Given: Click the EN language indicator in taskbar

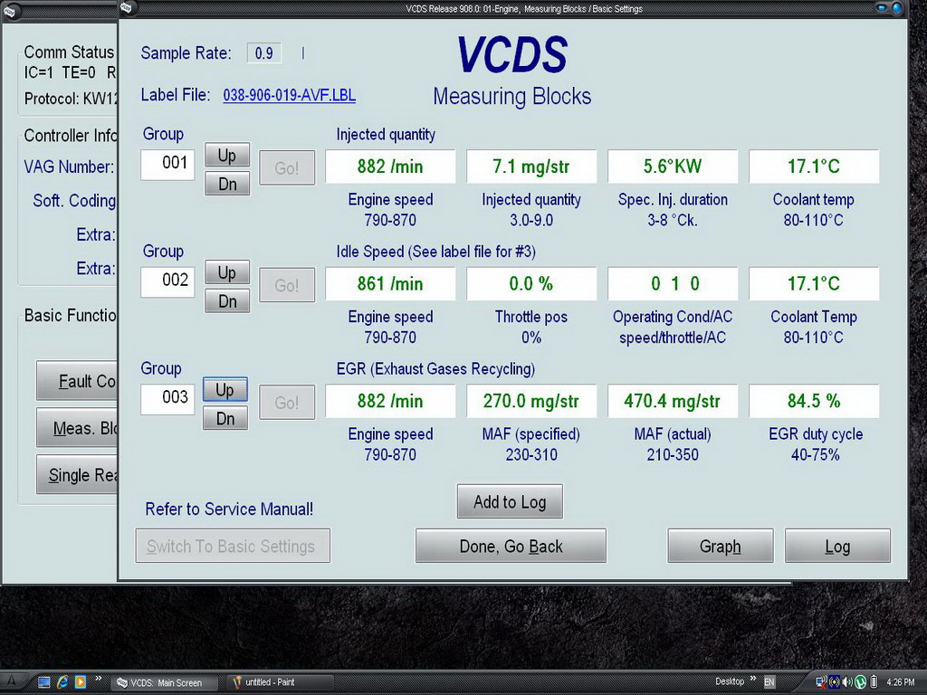Looking at the screenshot, I should click(x=769, y=681).
